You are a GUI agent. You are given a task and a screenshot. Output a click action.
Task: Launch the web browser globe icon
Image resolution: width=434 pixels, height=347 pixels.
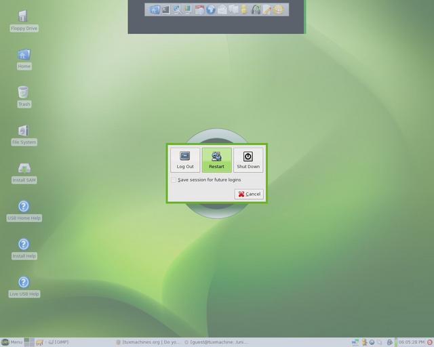coord(211,10)
